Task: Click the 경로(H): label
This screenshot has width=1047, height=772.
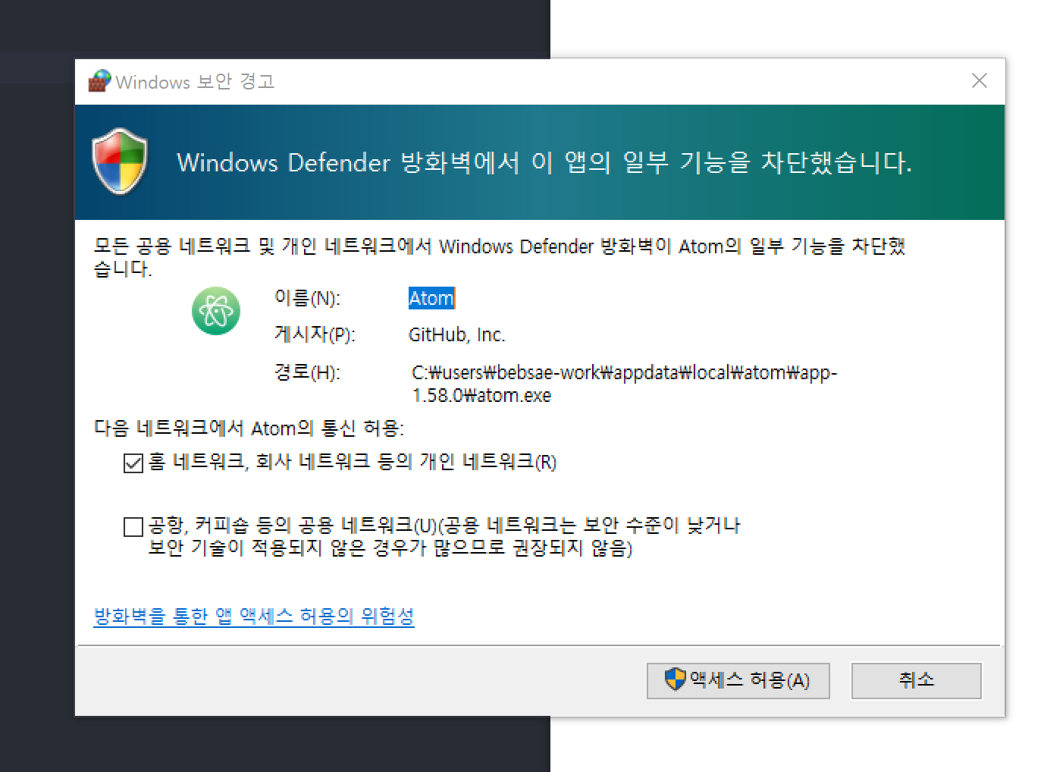Action: [x=307, y=372]
